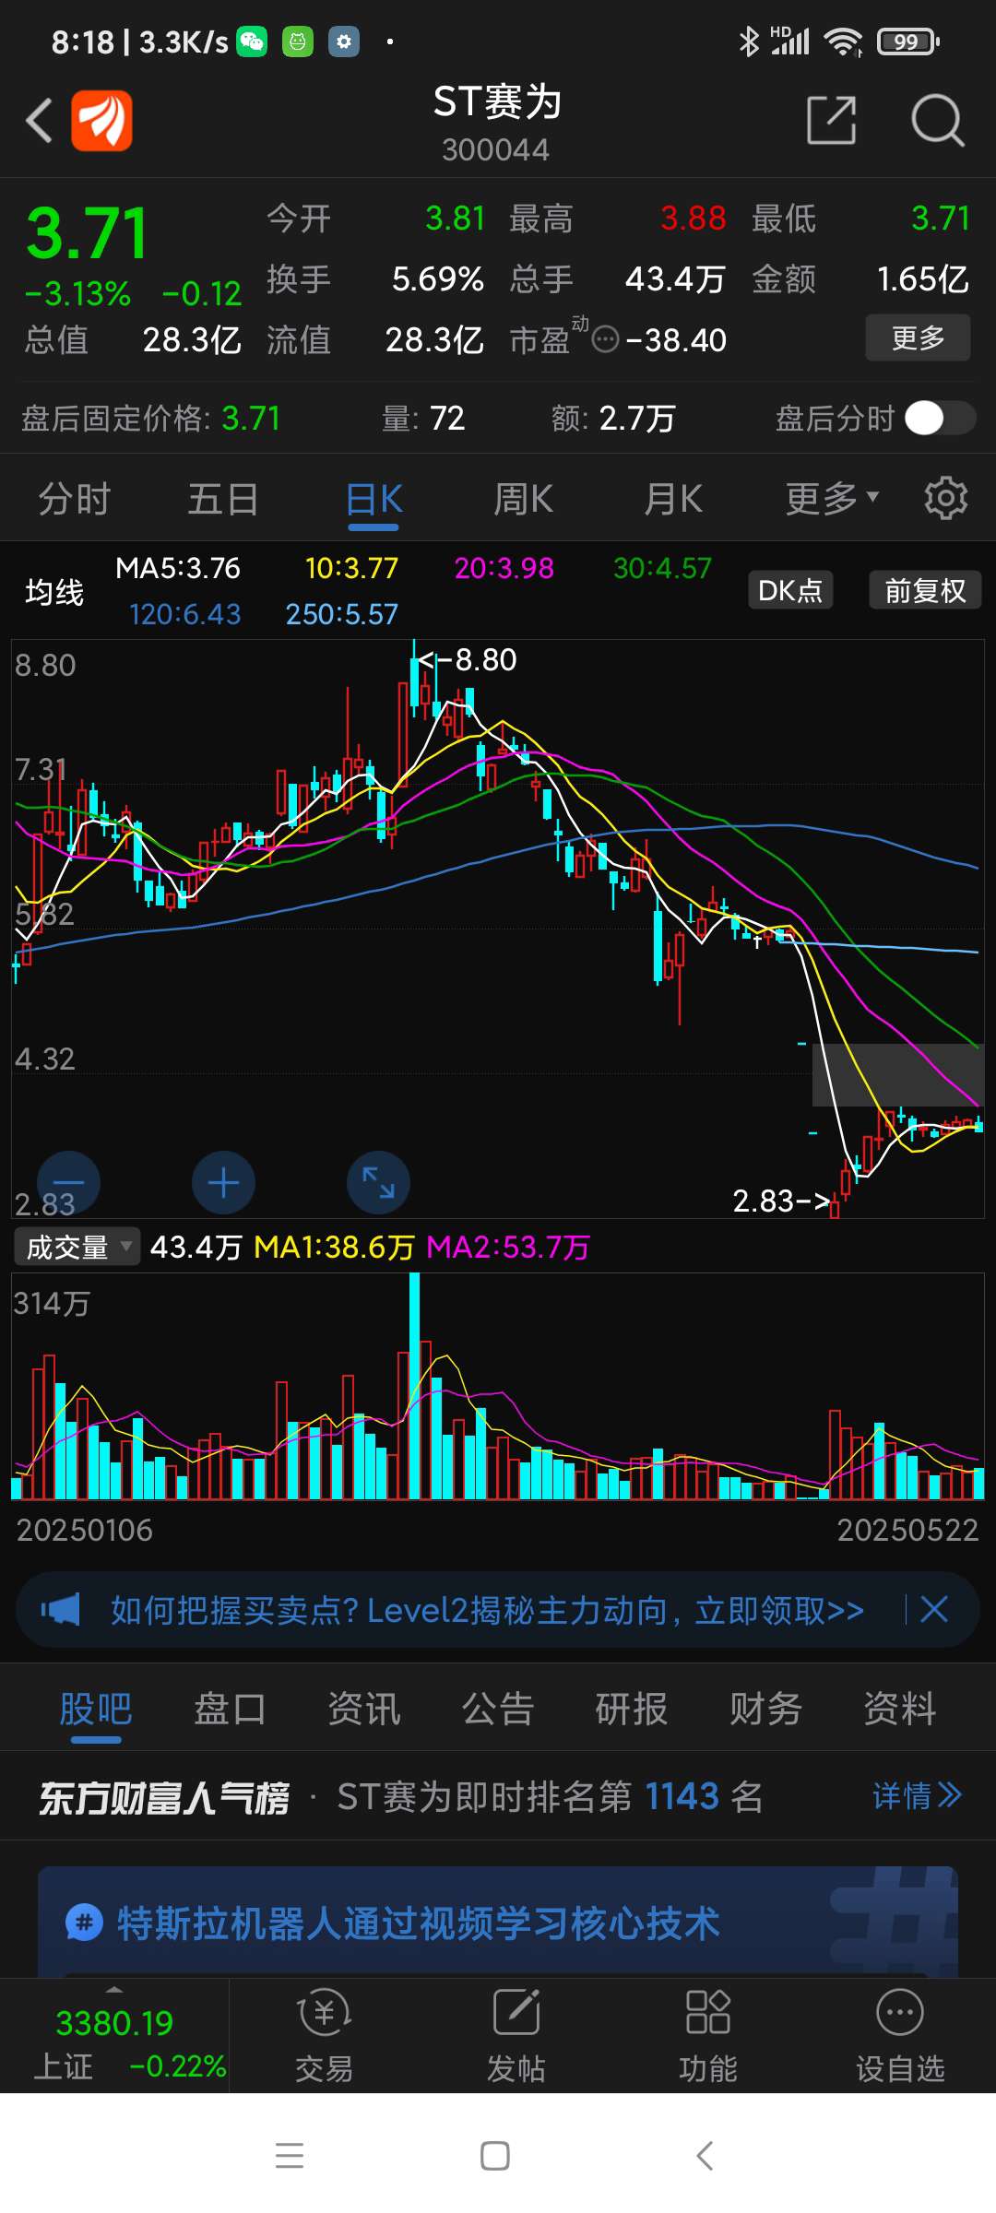Tap the tallest volume bar
The image size is (996, 2213).
coord(415,1385)
